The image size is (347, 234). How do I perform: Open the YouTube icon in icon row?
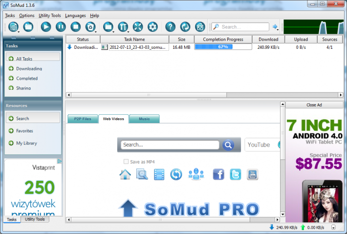[x=253, y=175]
